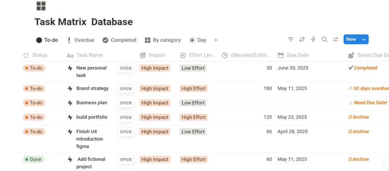This screenshot has height=171, width=389.
Task: Click the Due Date column header
Action: pos(298,55)
